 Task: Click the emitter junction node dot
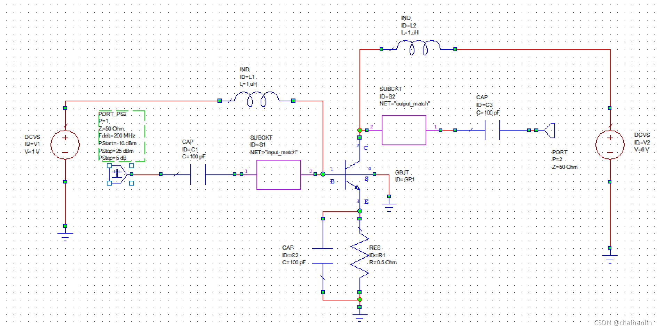tap(360, 211)
